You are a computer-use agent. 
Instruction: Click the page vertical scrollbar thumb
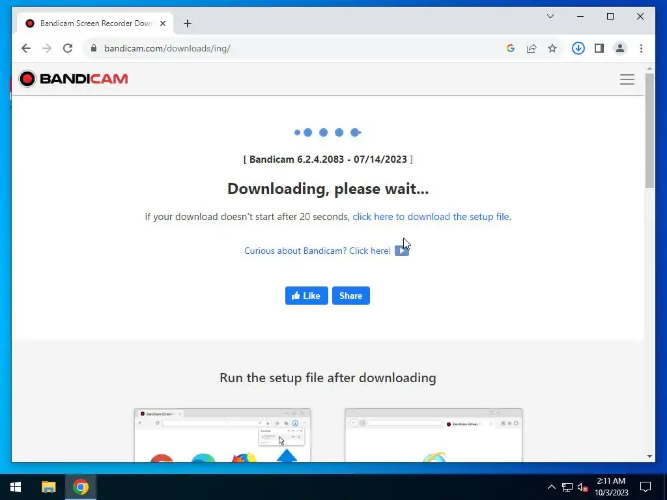pyautogui.click(x=649, y=130)
